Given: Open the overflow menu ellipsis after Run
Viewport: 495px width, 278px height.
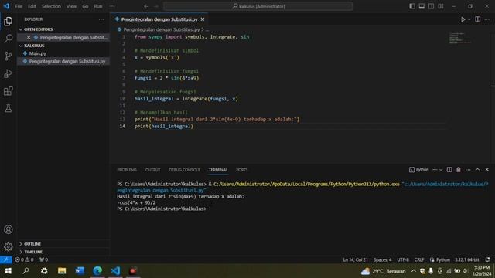Looking at the screenshot, I should click(112, 6).
